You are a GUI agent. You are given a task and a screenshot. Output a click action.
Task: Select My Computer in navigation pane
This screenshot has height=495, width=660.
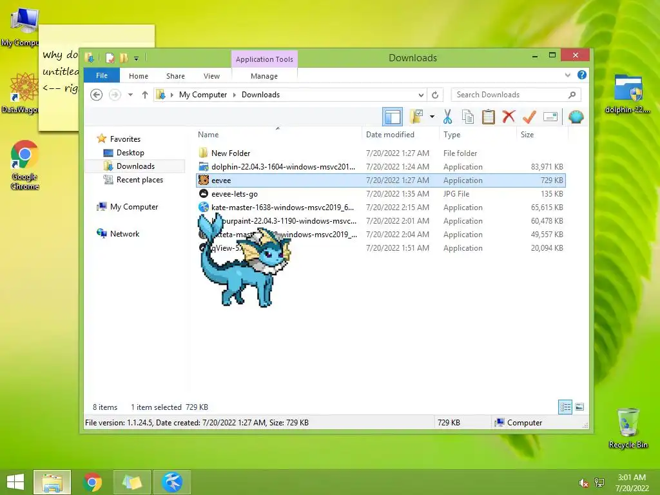[x=134, y=207]
